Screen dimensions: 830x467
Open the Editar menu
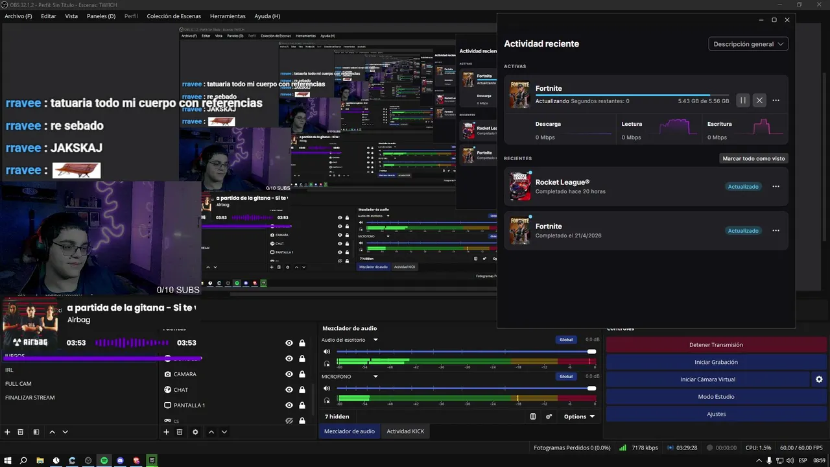pos(49,16)
